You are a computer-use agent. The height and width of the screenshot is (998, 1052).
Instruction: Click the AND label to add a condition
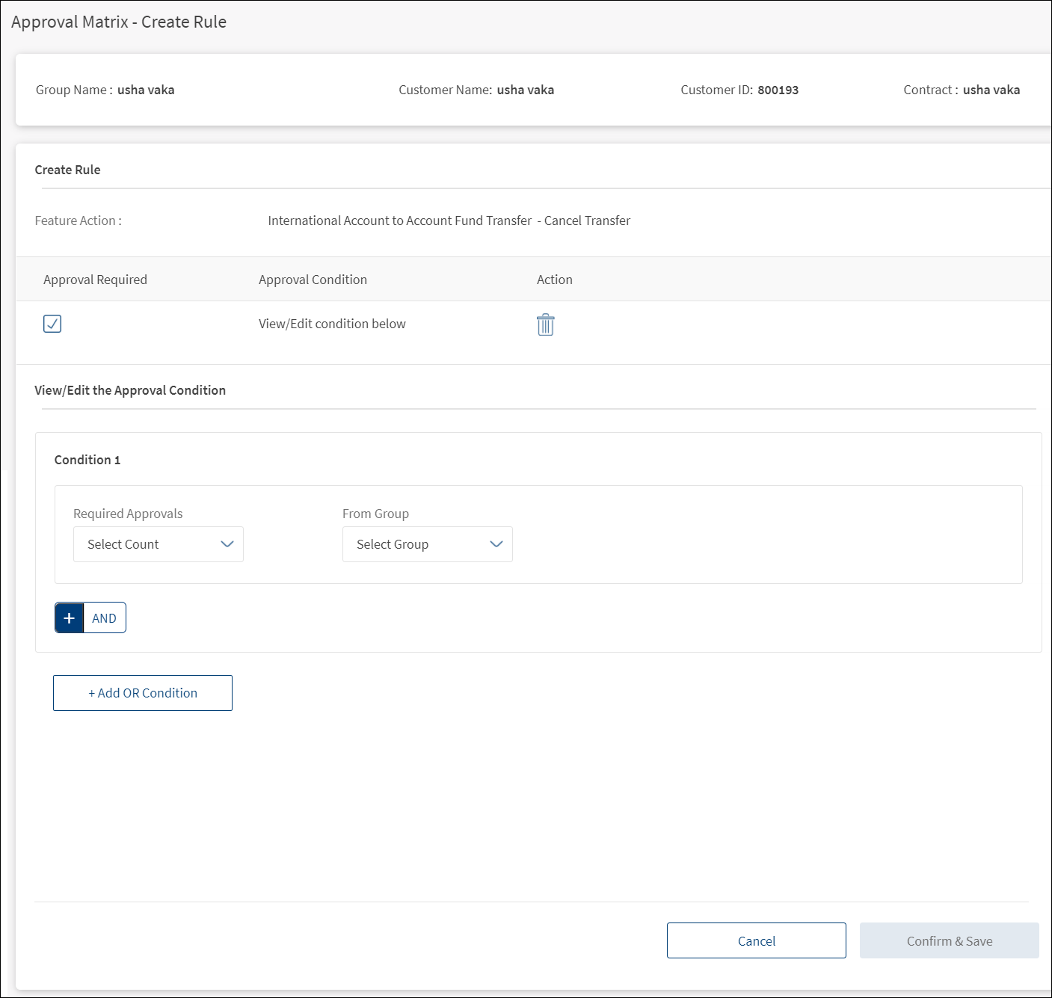105,618
